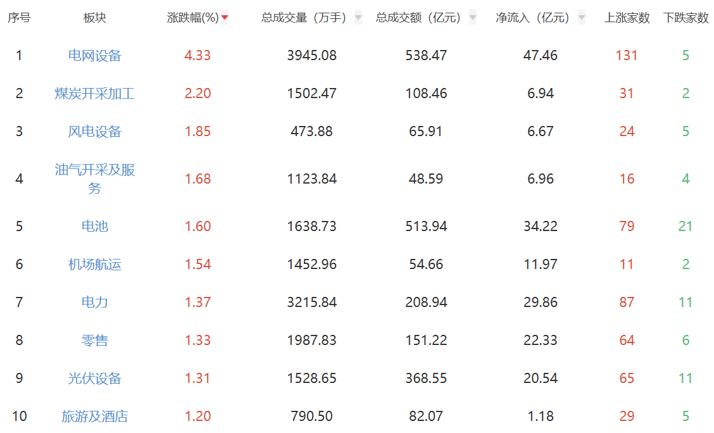The width and height of the screenshot is (714, 433).
Task: Open the 旅游及酒店 sector link
Action: [x=95, y=417]
